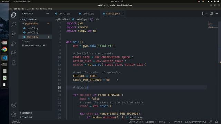The width and height of the screenshot is (221, 124).
Task: Split the editor to the right
Action: pyautogui.click(x=211, y=14)
